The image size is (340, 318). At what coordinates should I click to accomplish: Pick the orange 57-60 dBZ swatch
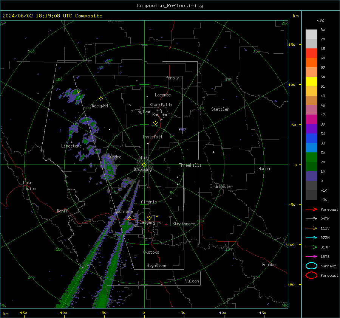tap(311, 63)
